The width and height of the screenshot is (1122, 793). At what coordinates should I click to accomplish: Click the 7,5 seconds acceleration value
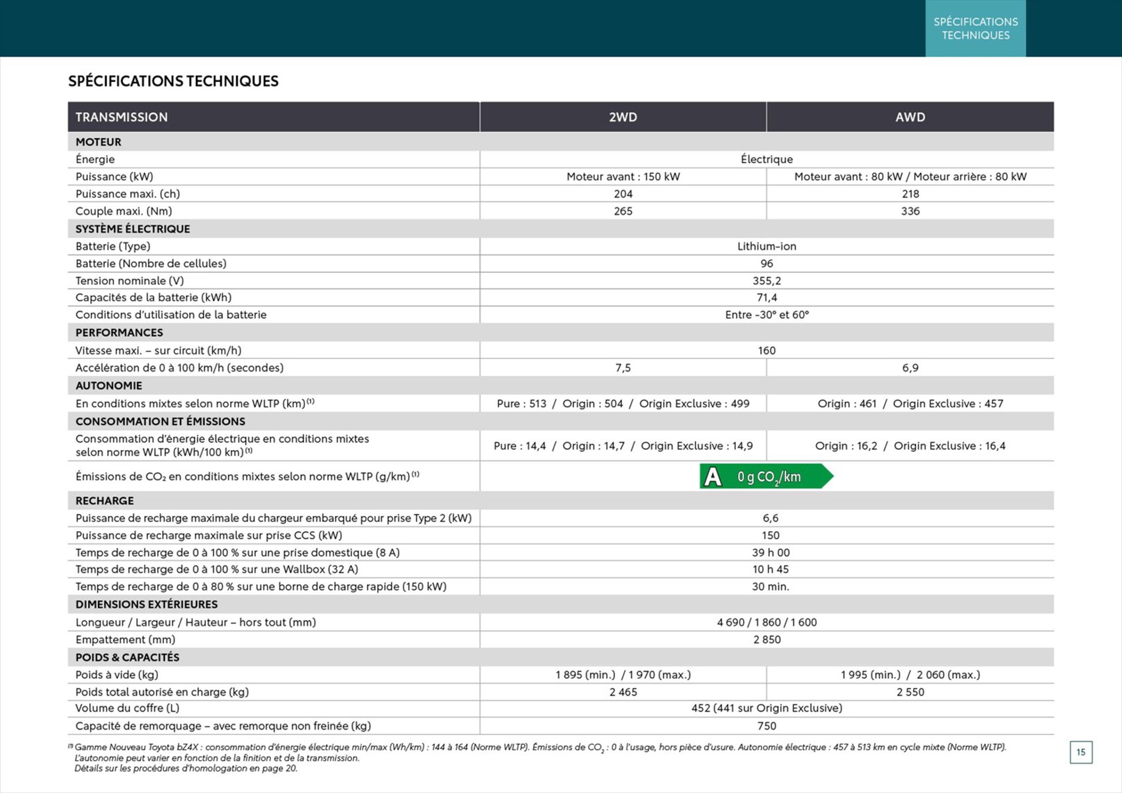click(x=623, y=367)
